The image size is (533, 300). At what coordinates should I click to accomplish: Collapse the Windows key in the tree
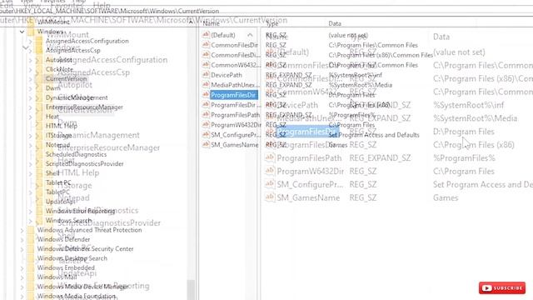click(22, 32)
